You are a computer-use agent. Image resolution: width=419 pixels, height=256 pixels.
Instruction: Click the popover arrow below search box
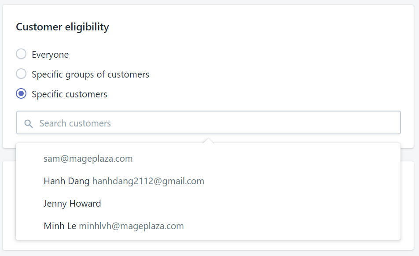tap(209, 141)
